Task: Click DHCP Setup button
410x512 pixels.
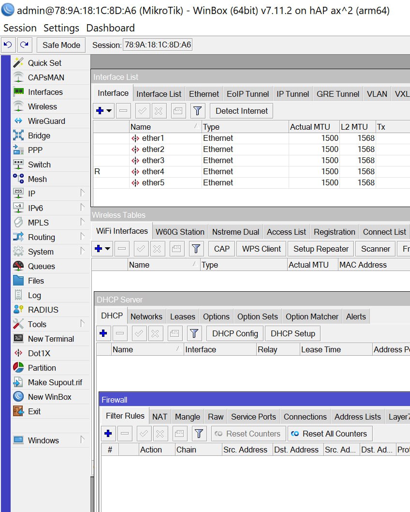Action: pos(293,333)
